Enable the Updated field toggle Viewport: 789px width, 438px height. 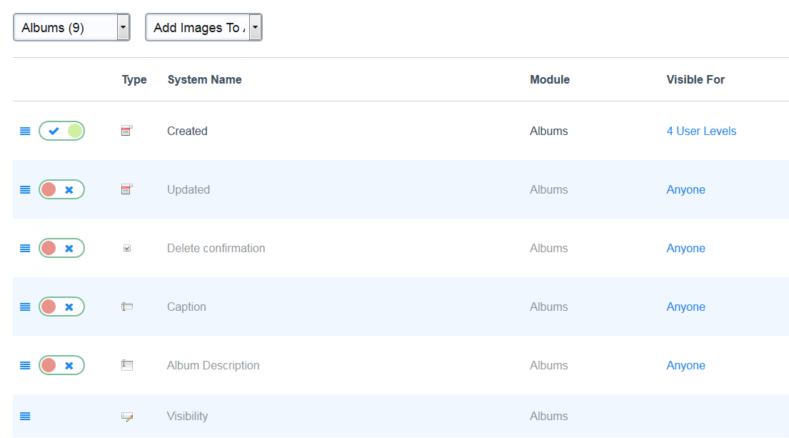(x=61, y=190)
